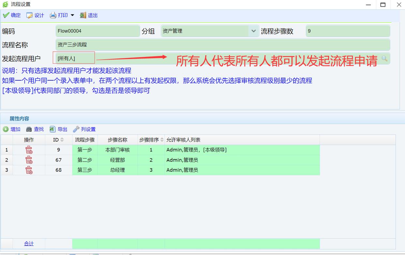Open the 分组 资产管理 dropdown
This screenshot has width=405, height=255.
point(253,31)
